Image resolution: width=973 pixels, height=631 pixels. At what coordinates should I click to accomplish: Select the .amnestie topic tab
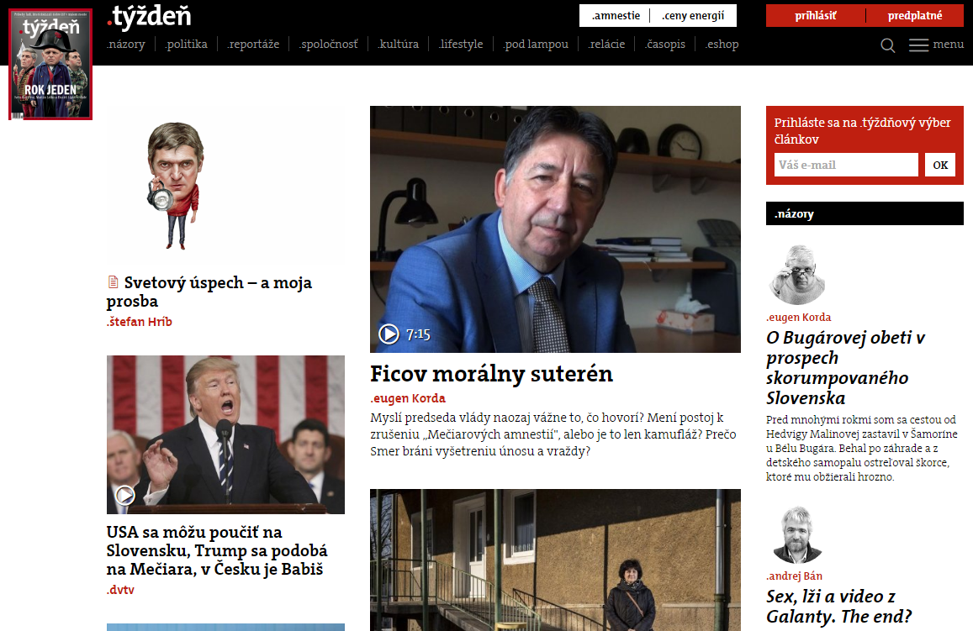tap(616, 15)
